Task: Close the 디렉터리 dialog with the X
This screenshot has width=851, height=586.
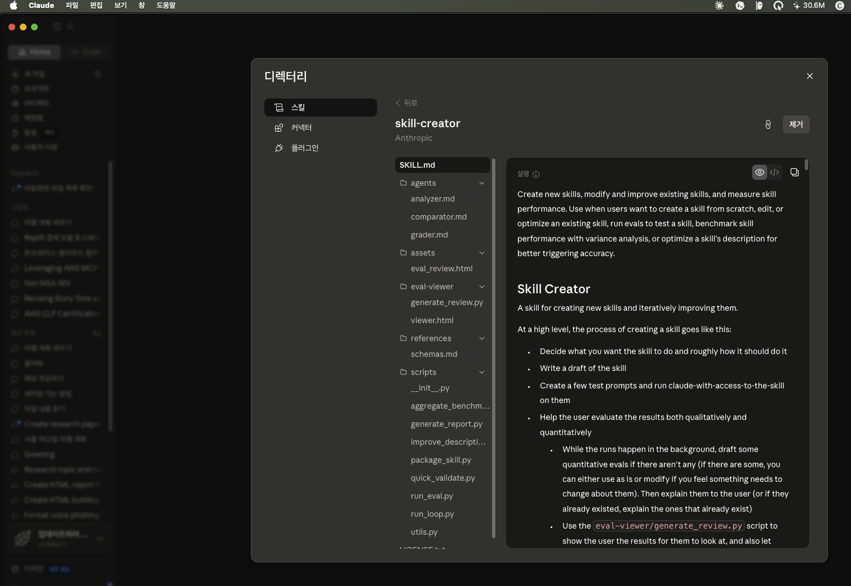Action: [x=810, y=76]
